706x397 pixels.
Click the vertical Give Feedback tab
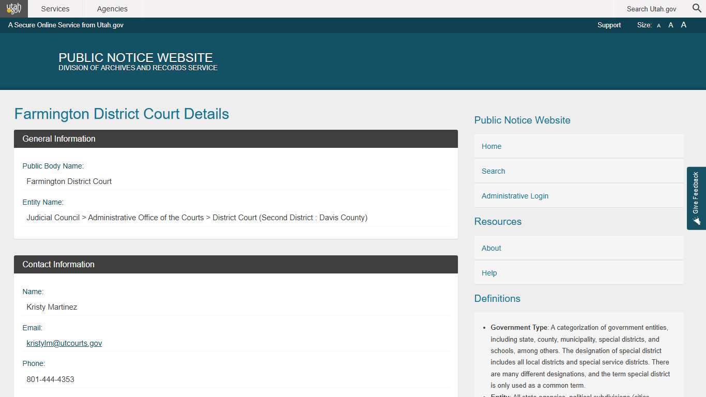696,196
